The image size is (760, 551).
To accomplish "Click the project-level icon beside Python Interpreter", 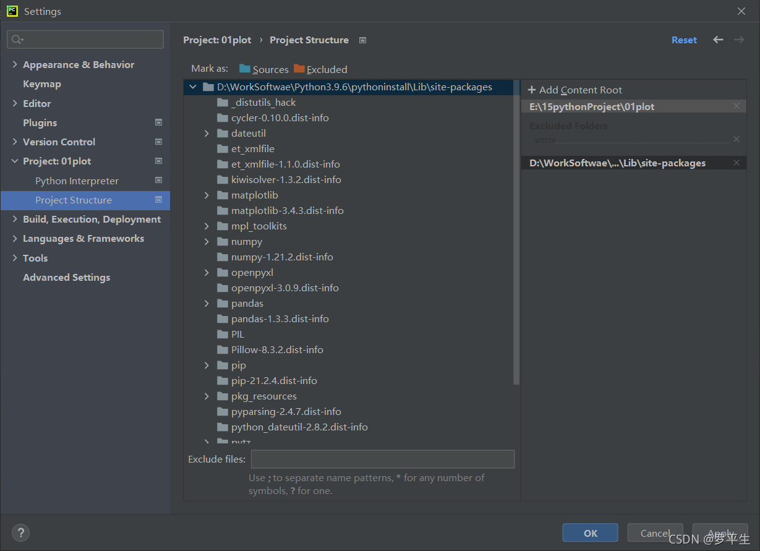I will tap(158, 181).
